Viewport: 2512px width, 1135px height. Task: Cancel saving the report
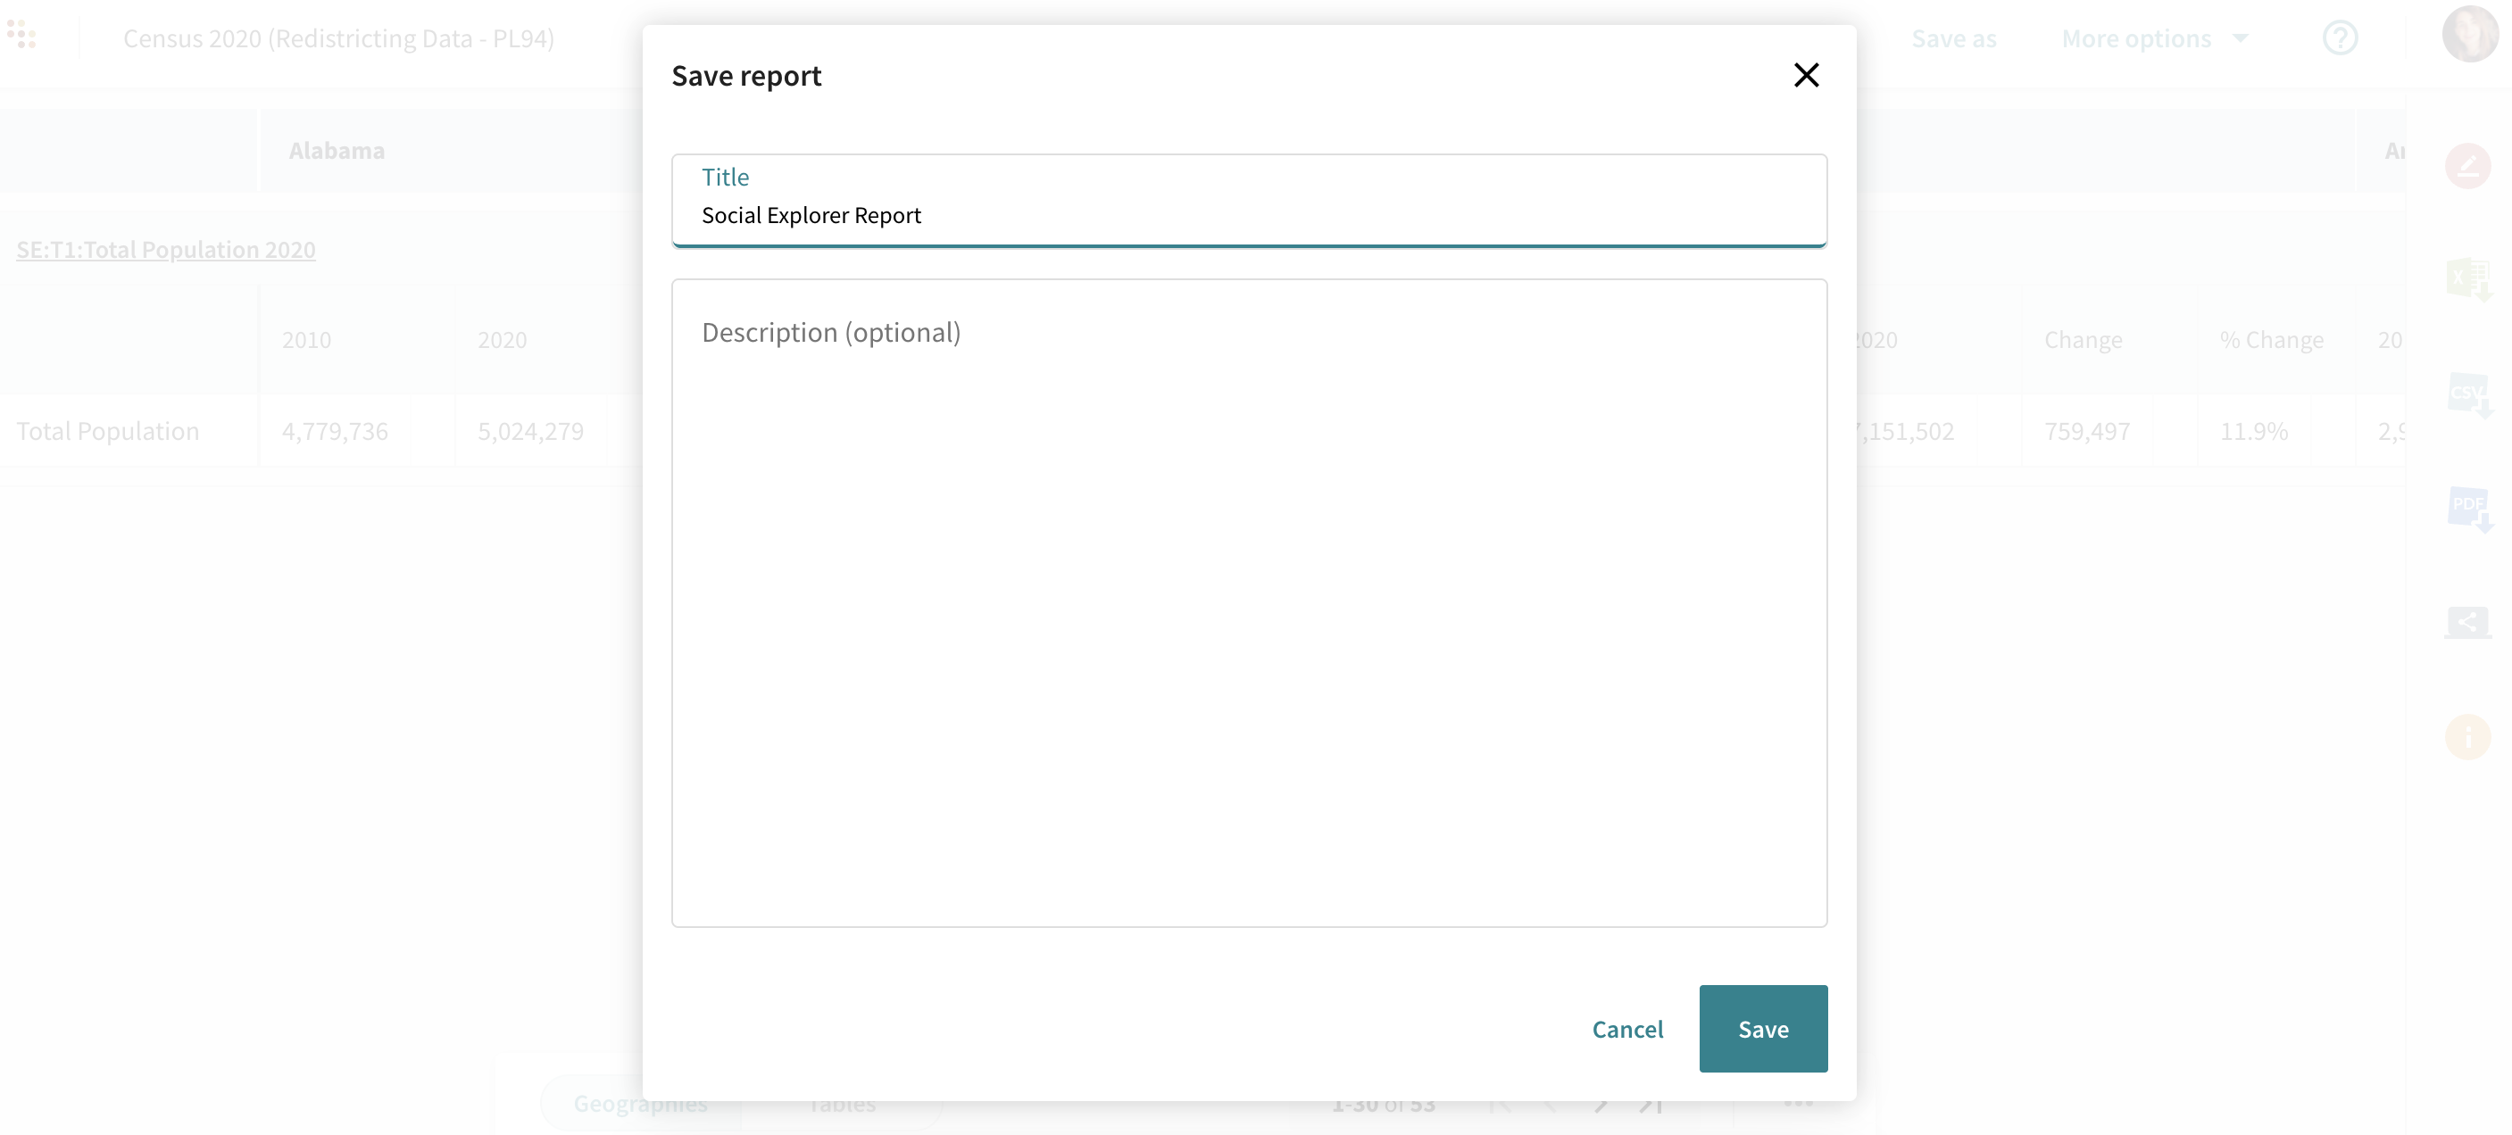point(1626,1029)
